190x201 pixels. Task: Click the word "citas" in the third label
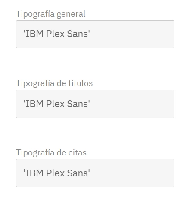(x=77, y=152)
